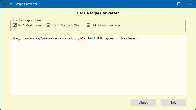Maximize the CMT Recipe Converter window
196x110 pixels.
pyautogui.click(x=179, y=4)
